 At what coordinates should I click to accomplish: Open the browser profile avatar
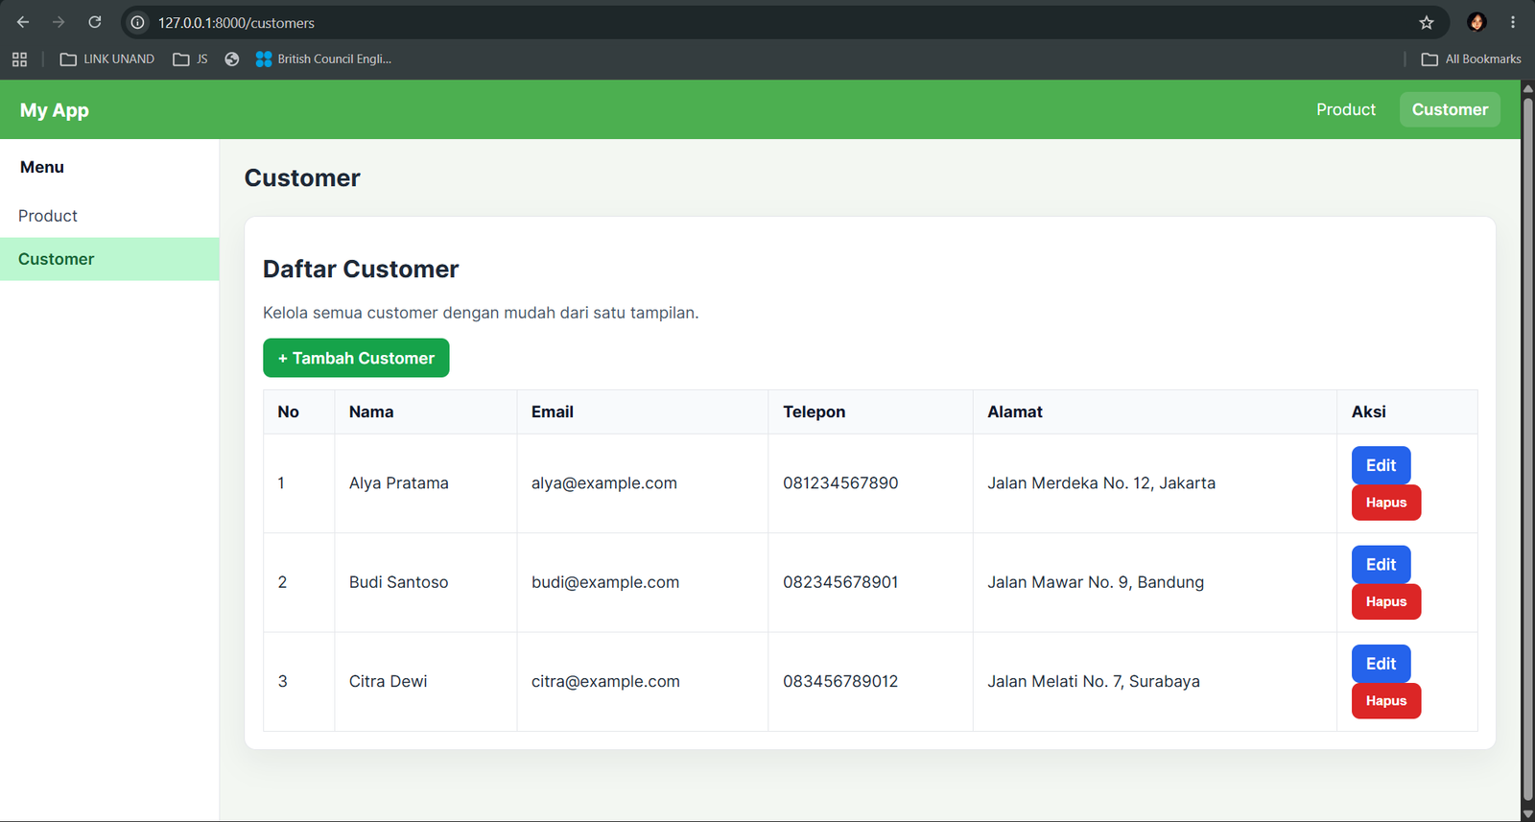(1476, 22)
